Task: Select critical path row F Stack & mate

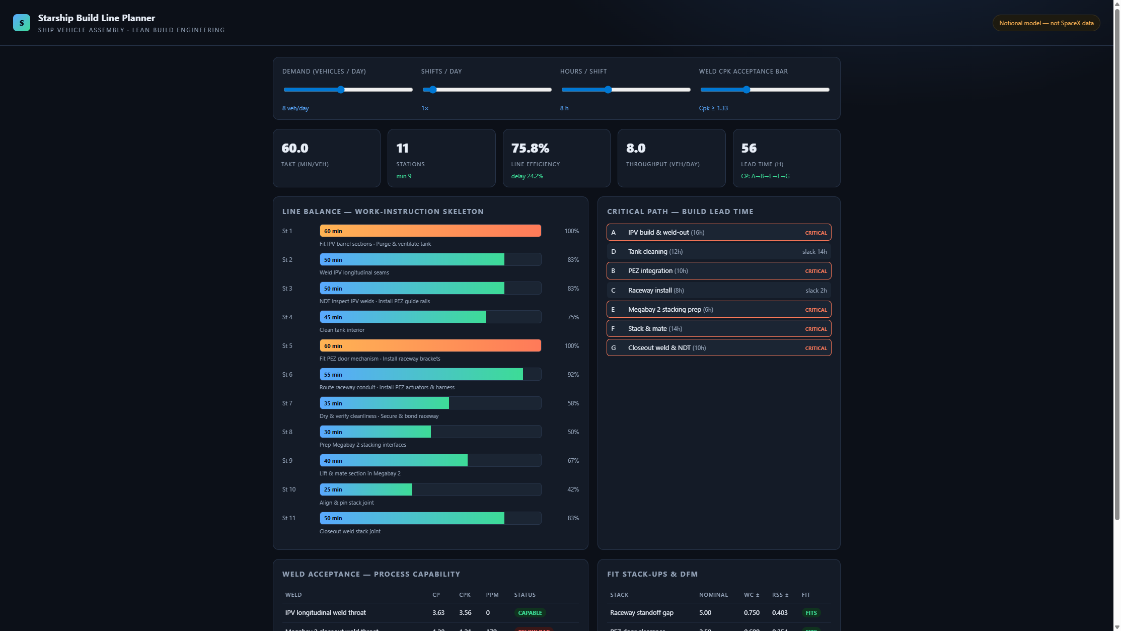Action: (x=719, y=328)
